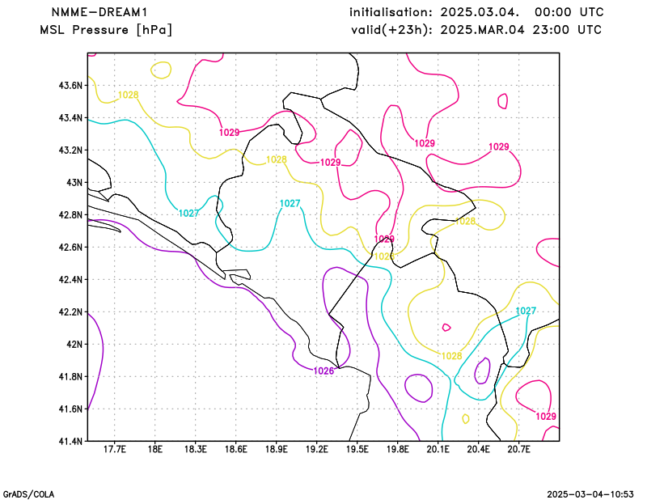Click the NMME-DREAM1 model title text
Image resolution: width=647 pixels, height=500 pixels.
point(99,12)
